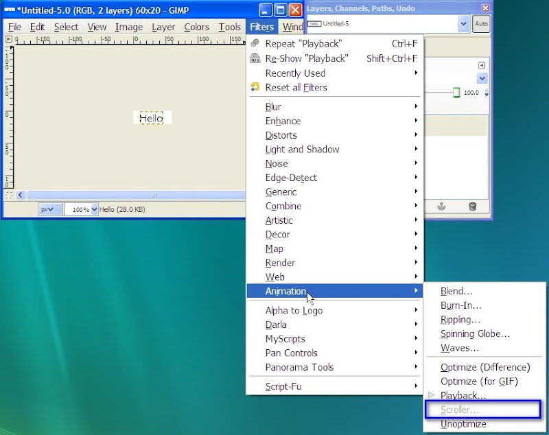The height and width of the screenshot is (435, 549).
Task: Open the Edit menu
Action: click(37, 27)
